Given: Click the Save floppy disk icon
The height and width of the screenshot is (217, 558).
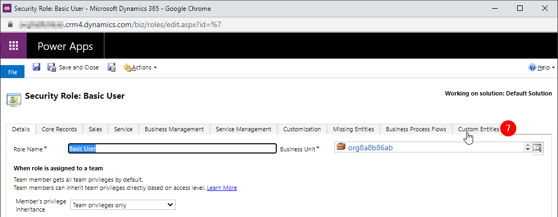Looking at the screenshot, I should 36,67.
